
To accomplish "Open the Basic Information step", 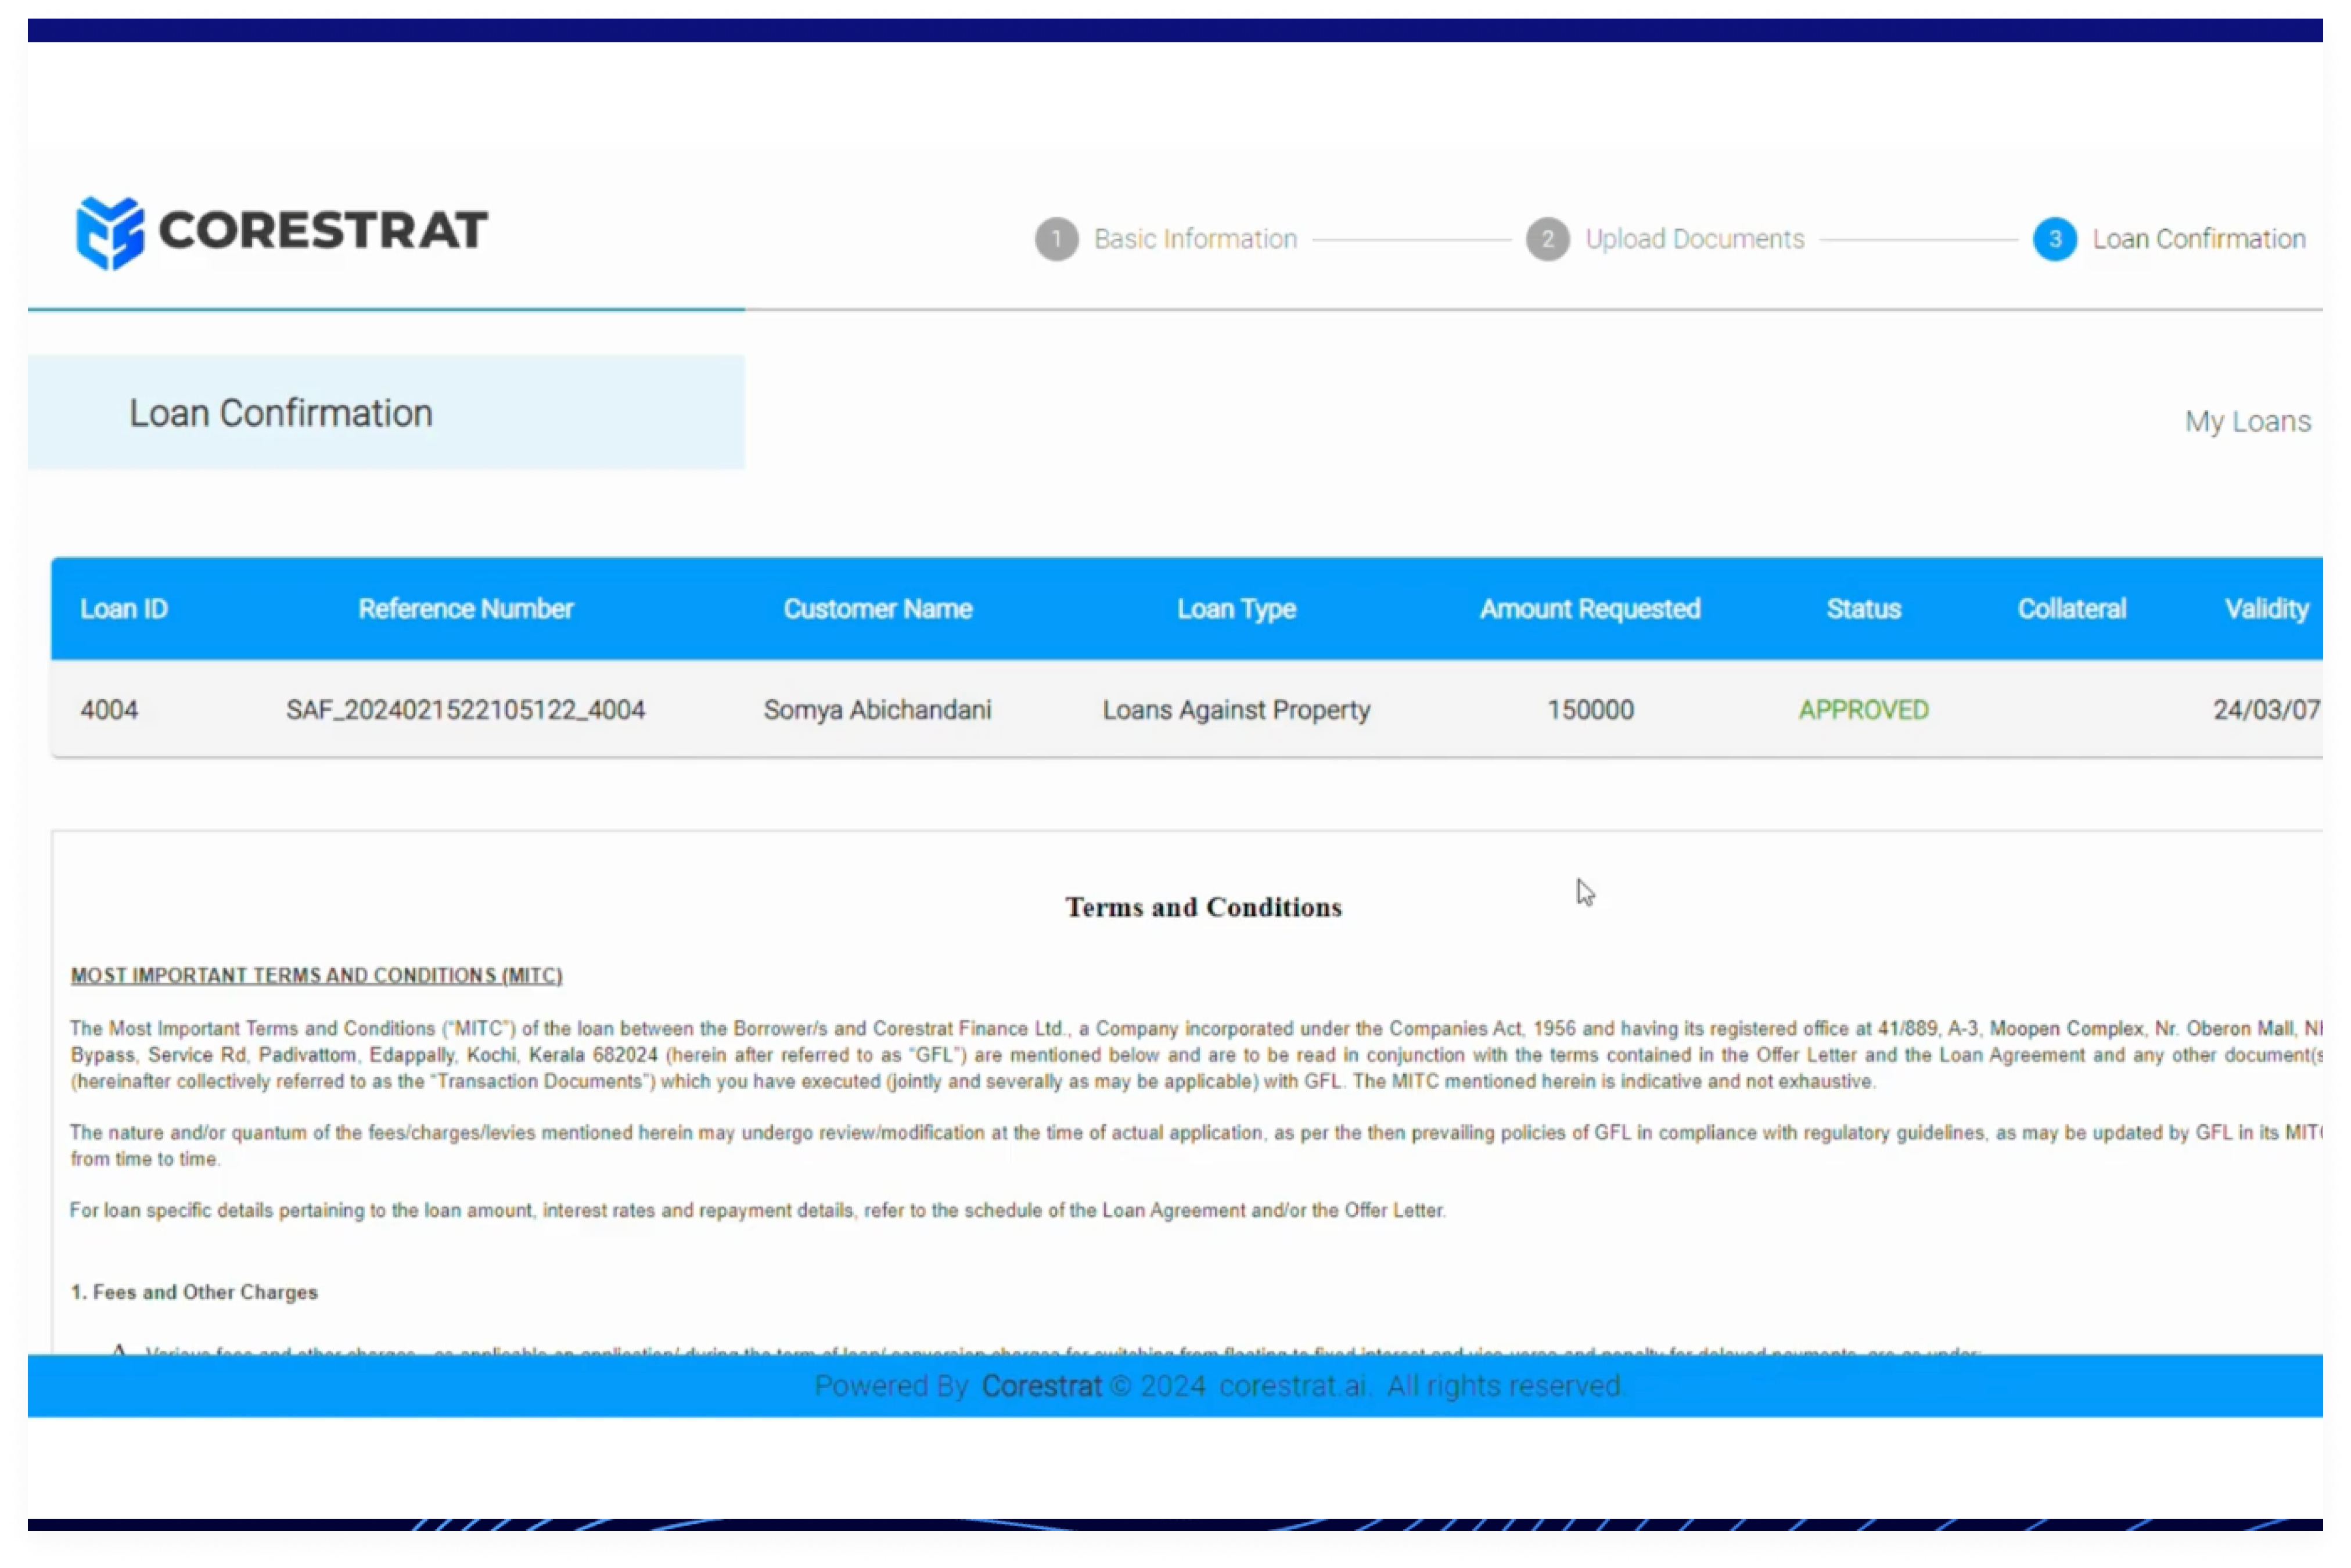I will click(x=1195, y=240).
